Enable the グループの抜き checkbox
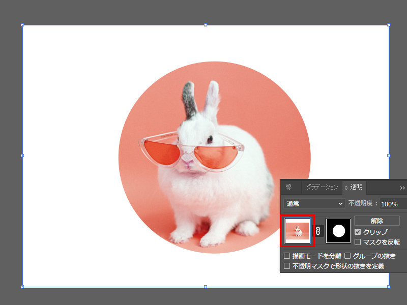The image size is (407, 305). coord(347,256)
